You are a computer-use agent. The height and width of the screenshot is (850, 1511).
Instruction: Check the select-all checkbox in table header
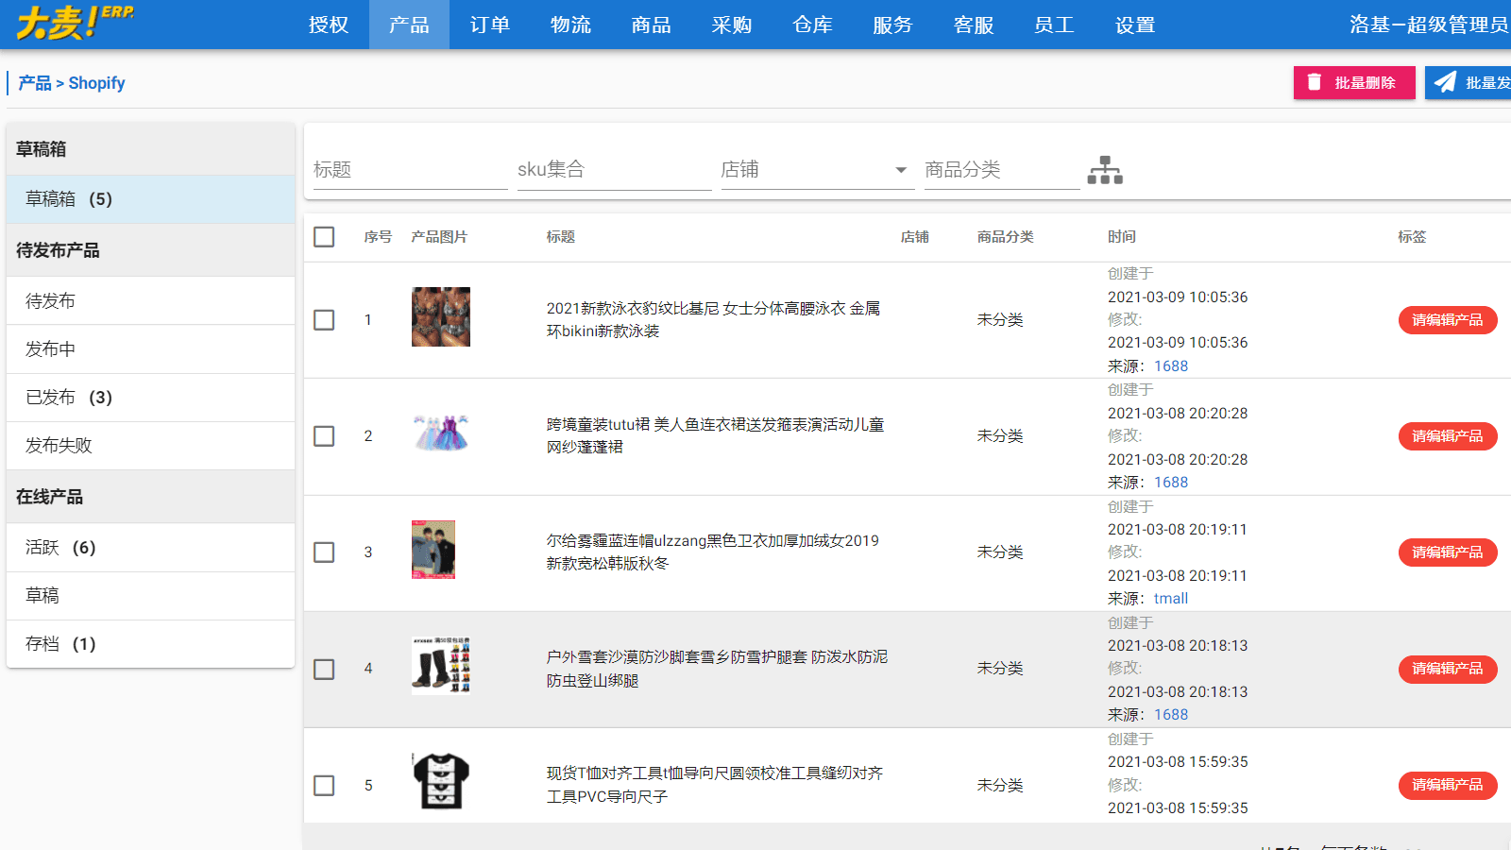324,237
